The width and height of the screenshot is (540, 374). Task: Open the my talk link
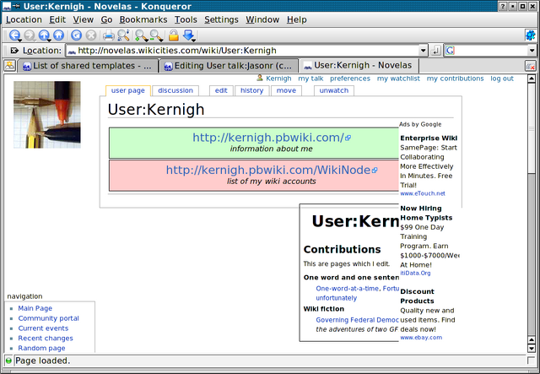[x=310, y=79]
